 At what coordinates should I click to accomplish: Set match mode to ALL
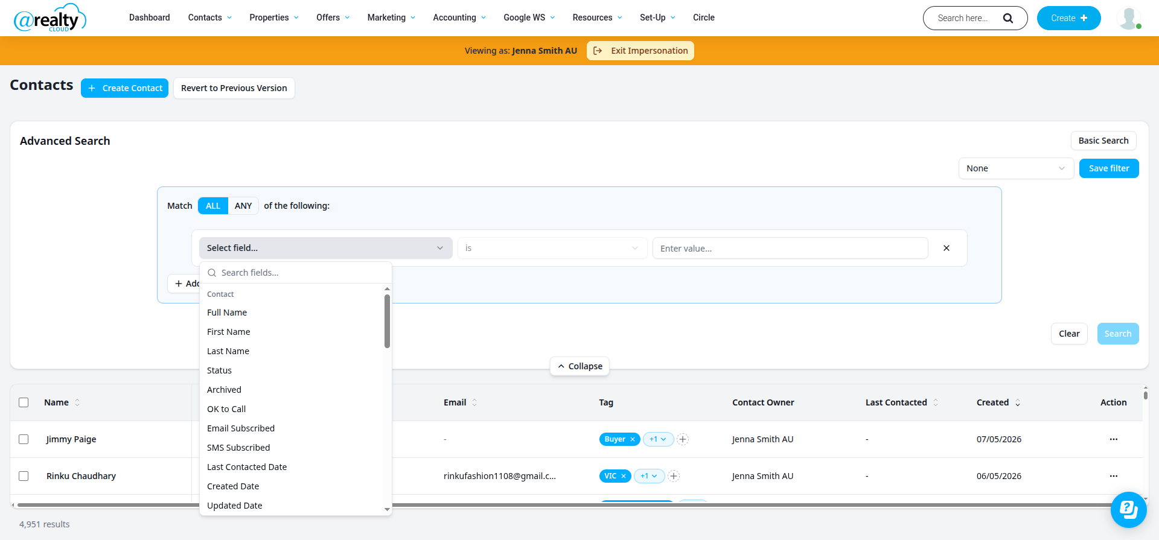213,206
